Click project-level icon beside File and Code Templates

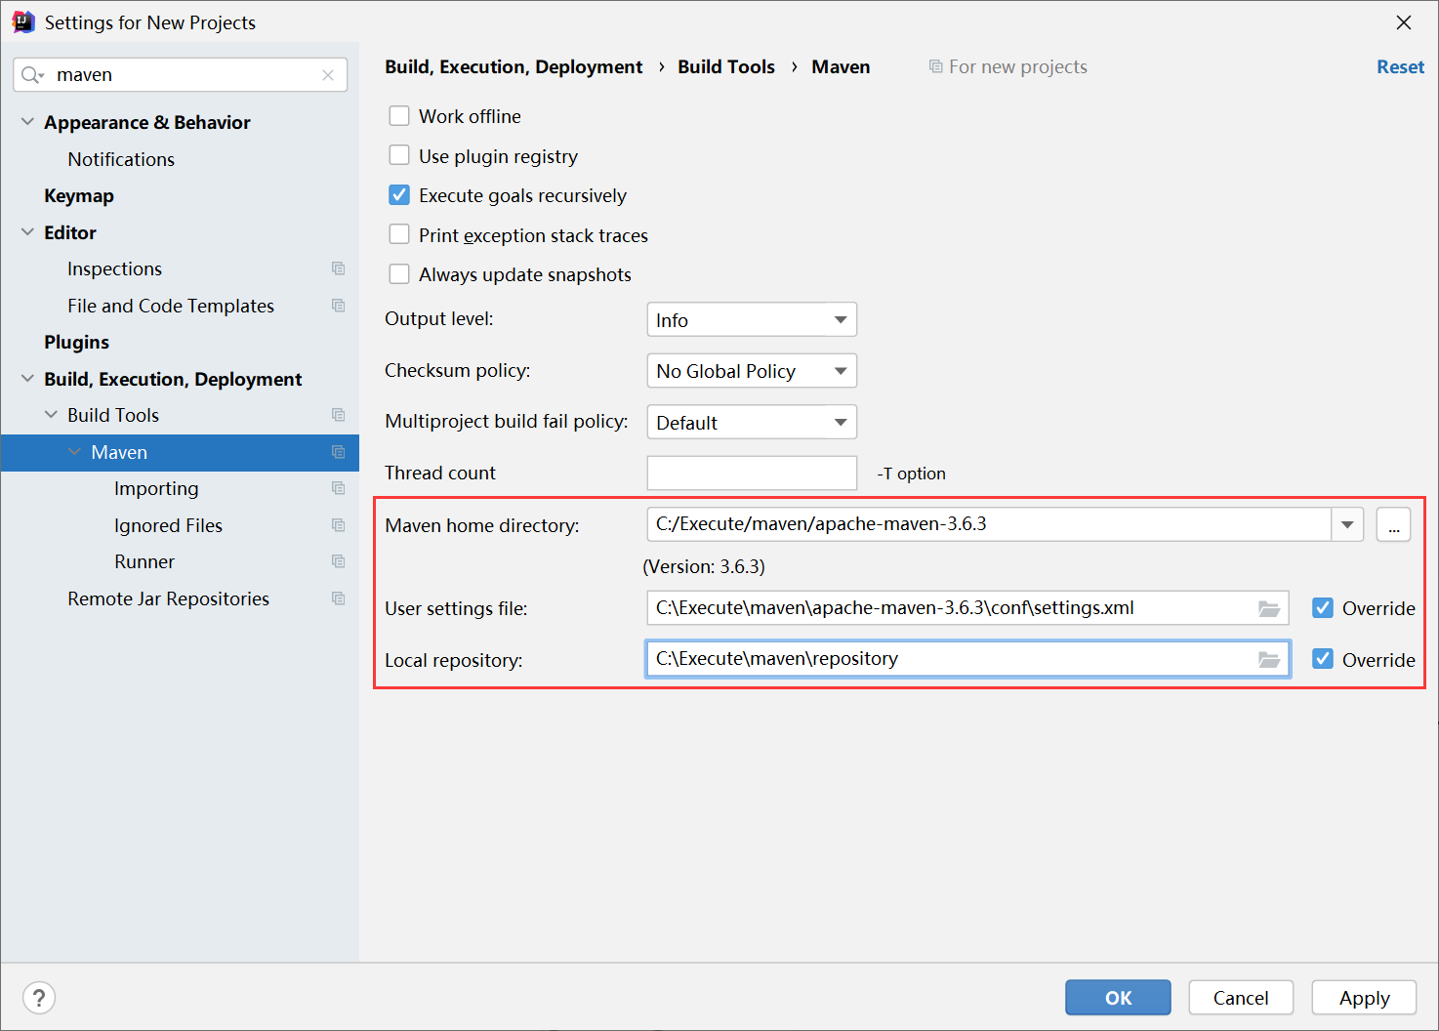(x=339, y=306)
